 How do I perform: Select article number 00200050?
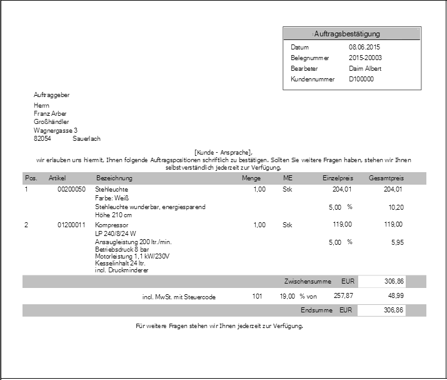(71, 189)
